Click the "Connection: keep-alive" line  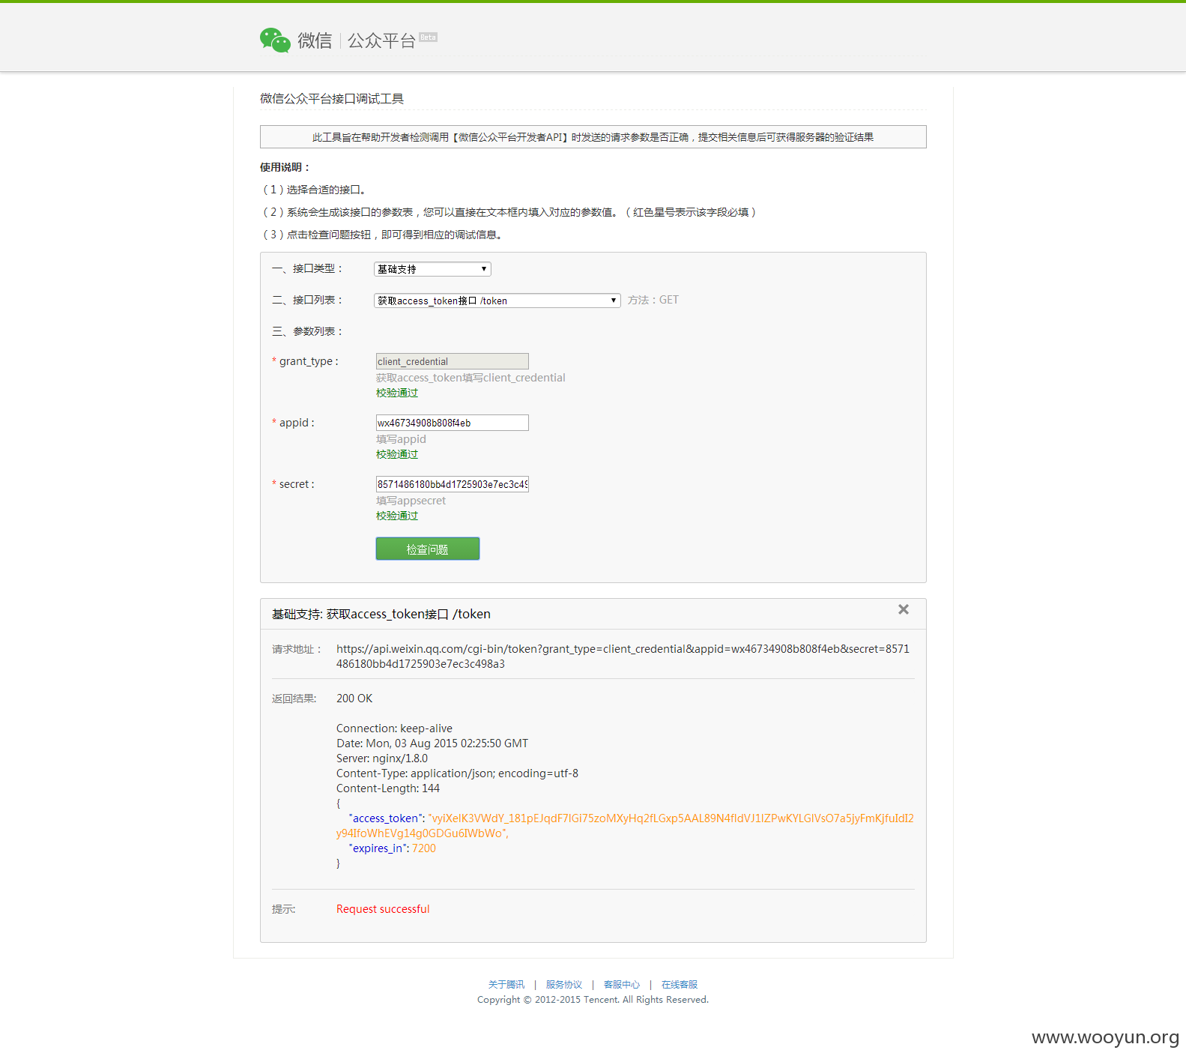click(x=394, y=728)
